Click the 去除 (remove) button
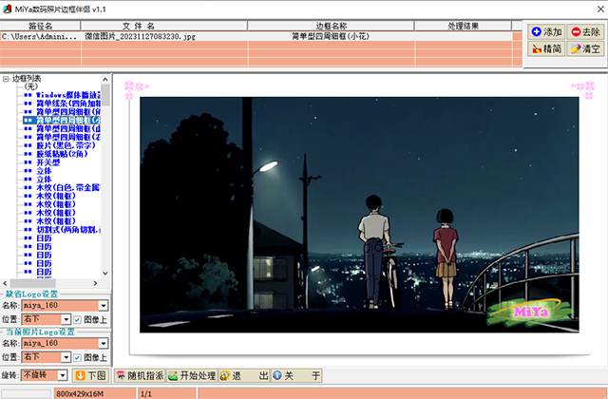This screenshot has height=399, width=608. 585,31
